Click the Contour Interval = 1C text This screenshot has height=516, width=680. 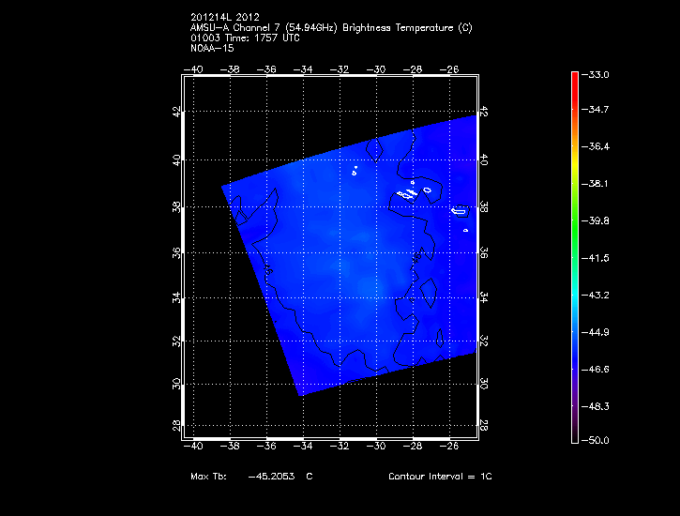tap(440, 477)
